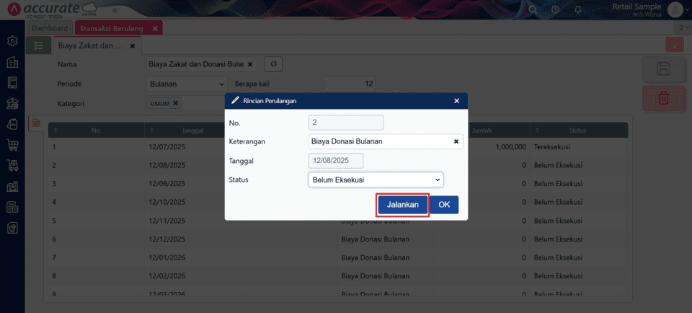692x313 pixels.
Task: Open the settings gear in sidebar
Action: click(12, 41)
